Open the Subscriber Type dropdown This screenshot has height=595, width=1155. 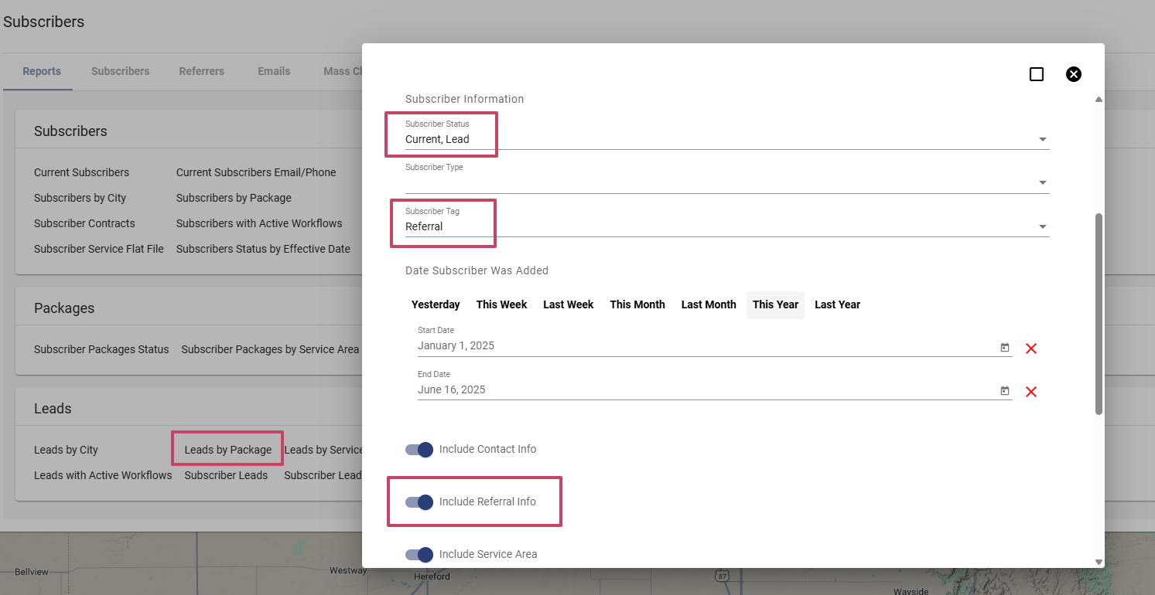click(x=1042, y=183)
